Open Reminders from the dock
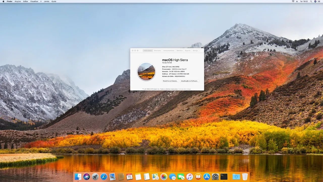 [x=147, y=177]
